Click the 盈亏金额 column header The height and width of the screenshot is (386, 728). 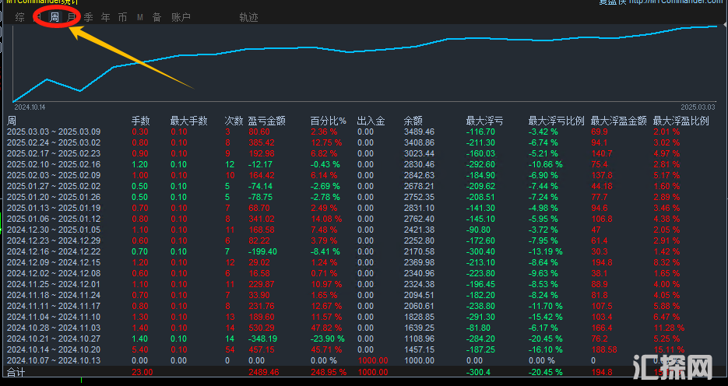pos(266,121)
